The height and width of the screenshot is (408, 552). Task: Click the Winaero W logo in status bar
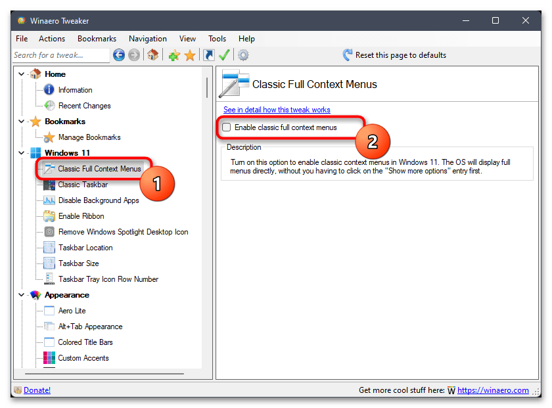click(451, 390)
